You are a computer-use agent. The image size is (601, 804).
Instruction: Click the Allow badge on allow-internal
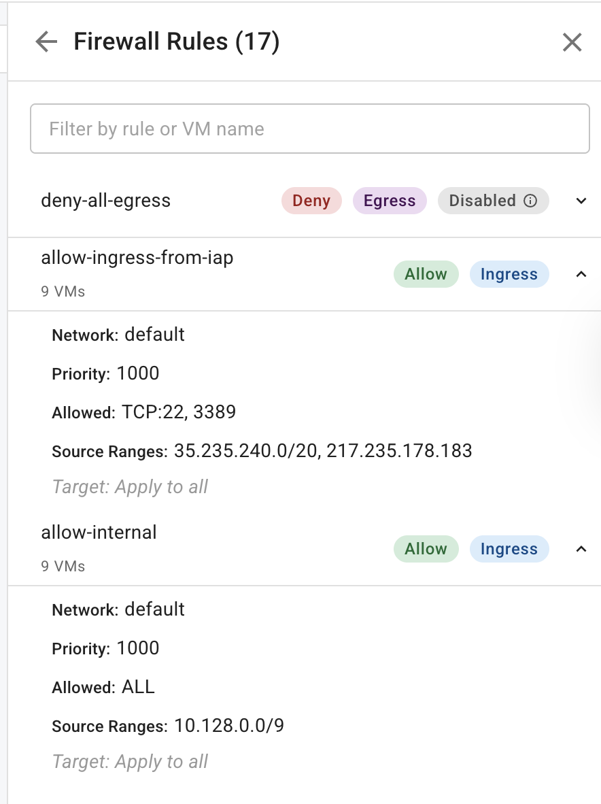point(426,549)
